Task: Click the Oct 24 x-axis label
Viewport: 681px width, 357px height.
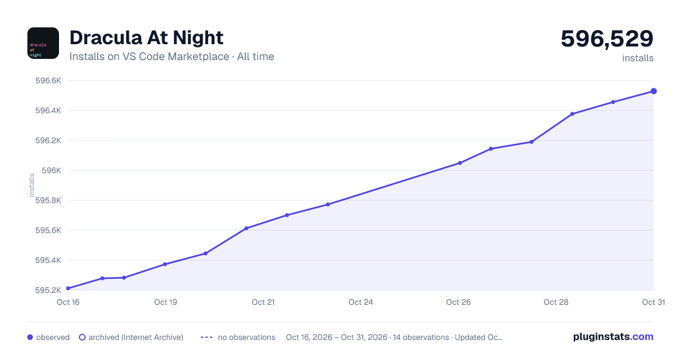Action: point(361,302)
